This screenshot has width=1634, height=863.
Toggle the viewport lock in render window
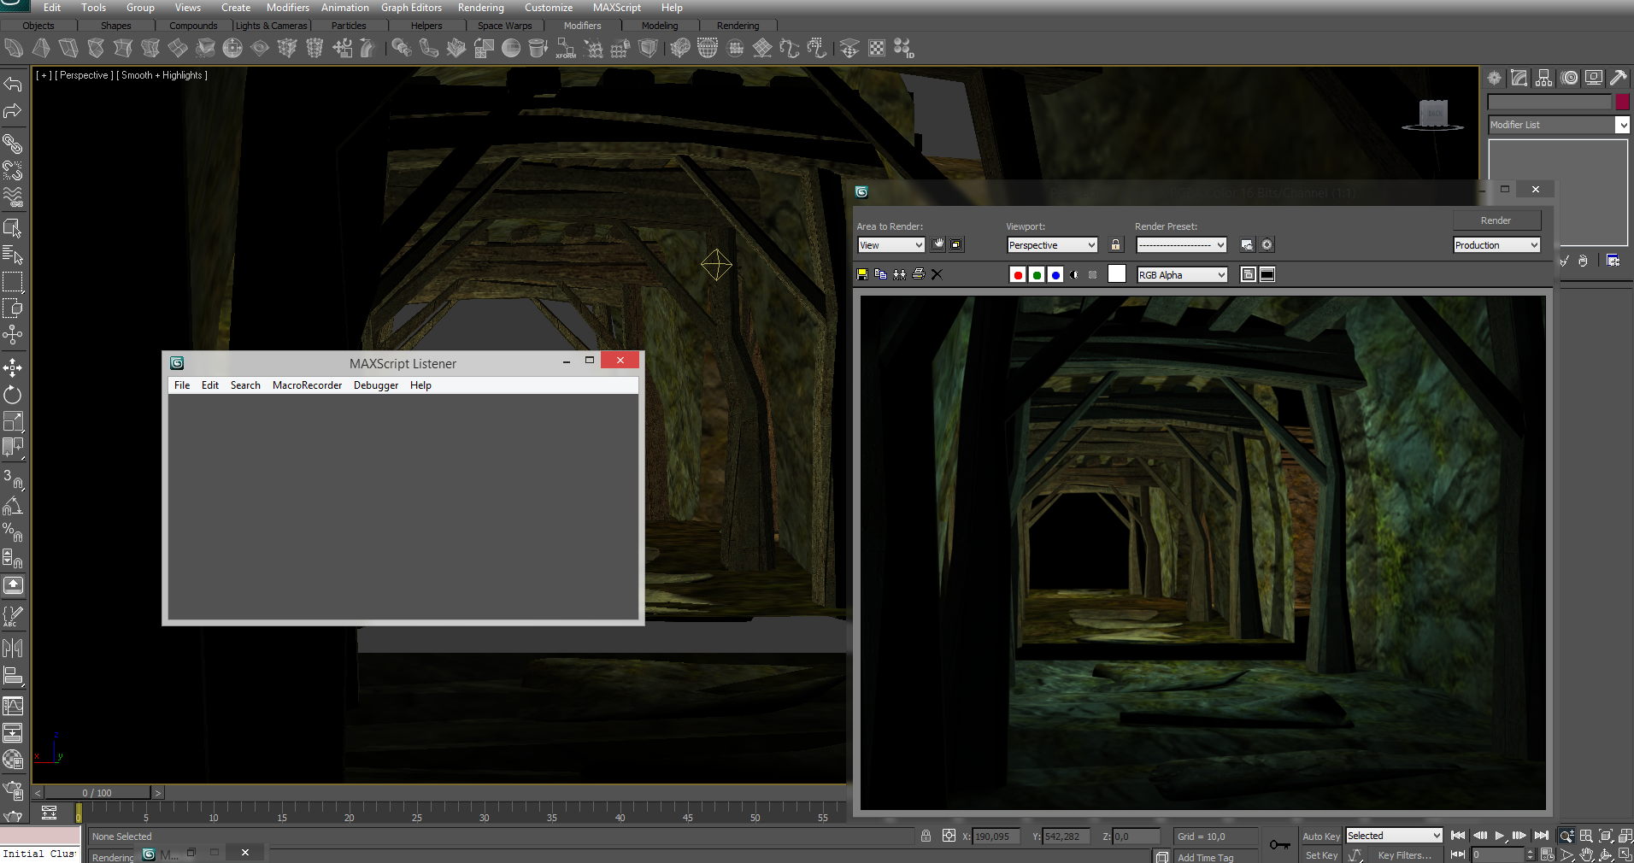tap(1115, 245)
